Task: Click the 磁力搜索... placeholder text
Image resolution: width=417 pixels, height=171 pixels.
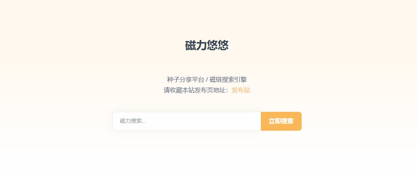Action: point(132,121)
